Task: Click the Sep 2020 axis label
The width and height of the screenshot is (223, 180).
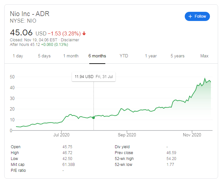Action: point(127,135)
